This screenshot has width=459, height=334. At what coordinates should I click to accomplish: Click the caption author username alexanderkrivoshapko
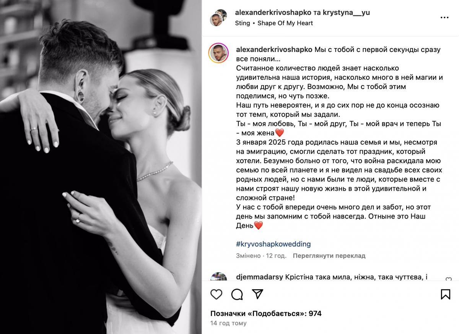click(275, 50)
